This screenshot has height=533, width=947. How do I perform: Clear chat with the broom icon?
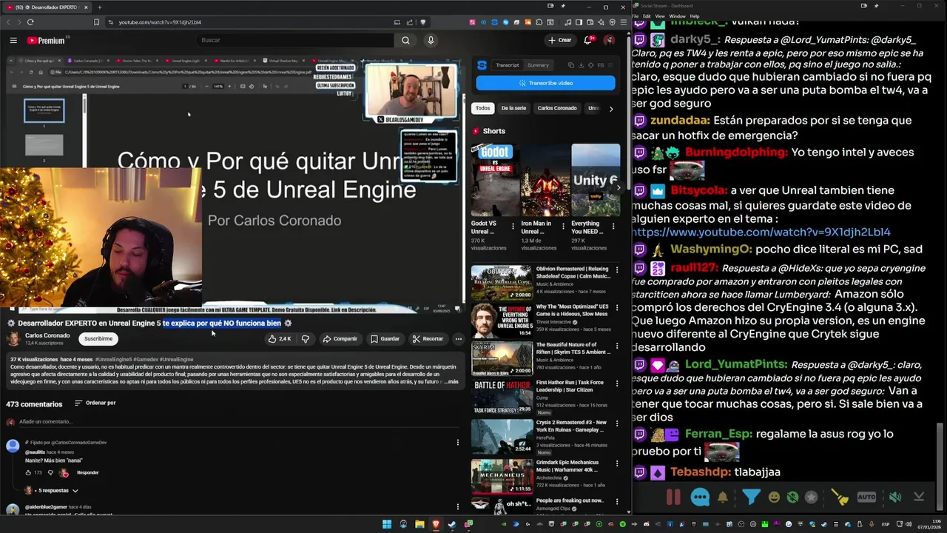click(839, 497)
